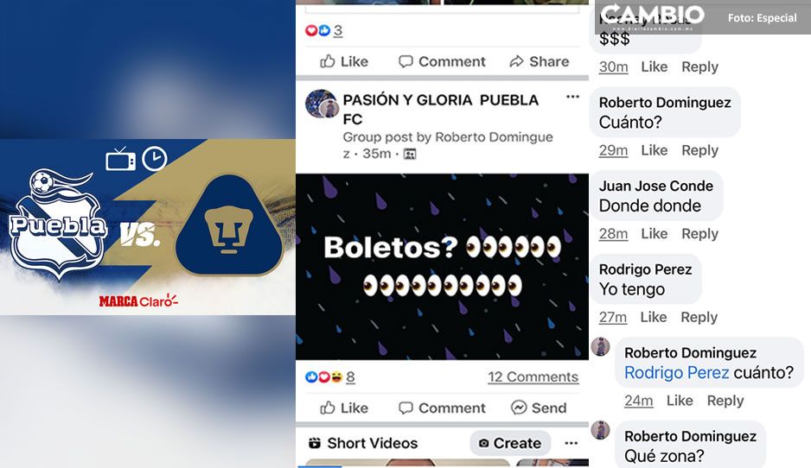Open the three-dot menu on Pasión y Gloria post
811x468 pixels.
coord(572,97)
